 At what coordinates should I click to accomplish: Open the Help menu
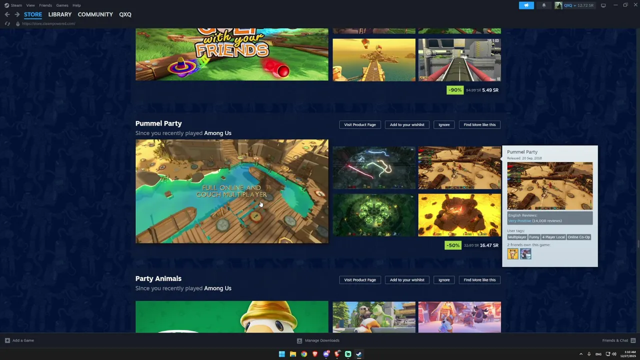click(x=76, y=5)
